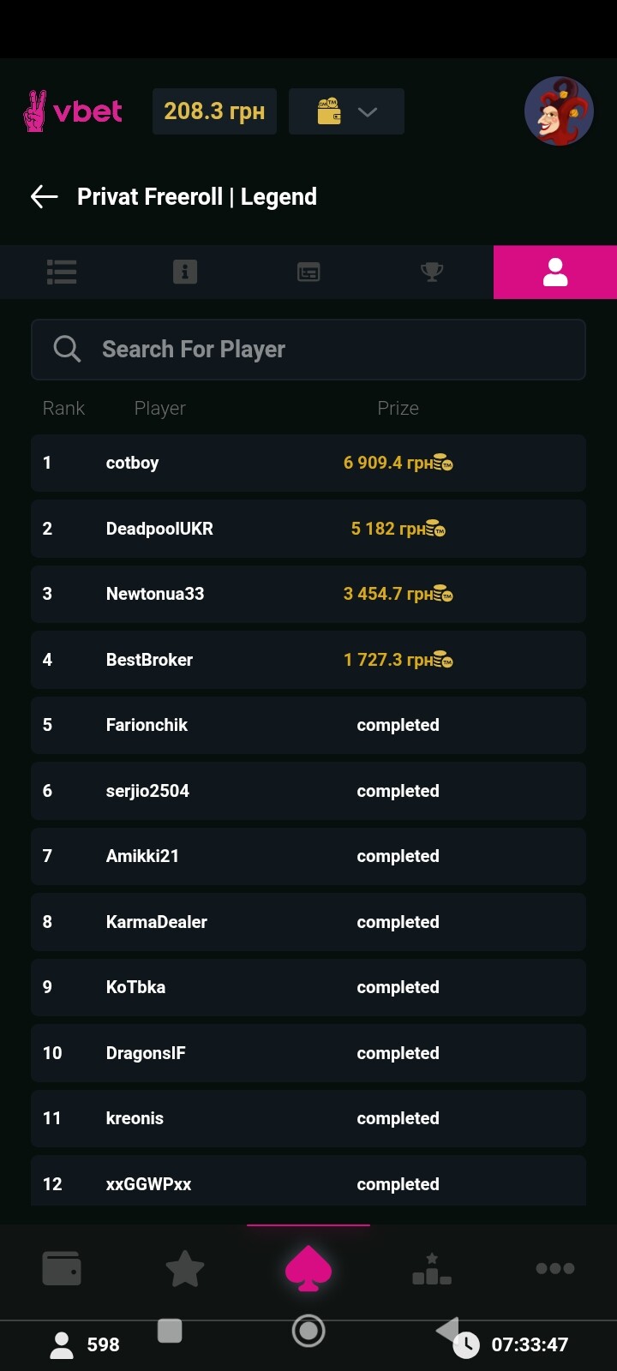The height and width of the screenshot is (1371, 617).
Task: Select the KarmaDealer player row
Action: click(308, 922)
